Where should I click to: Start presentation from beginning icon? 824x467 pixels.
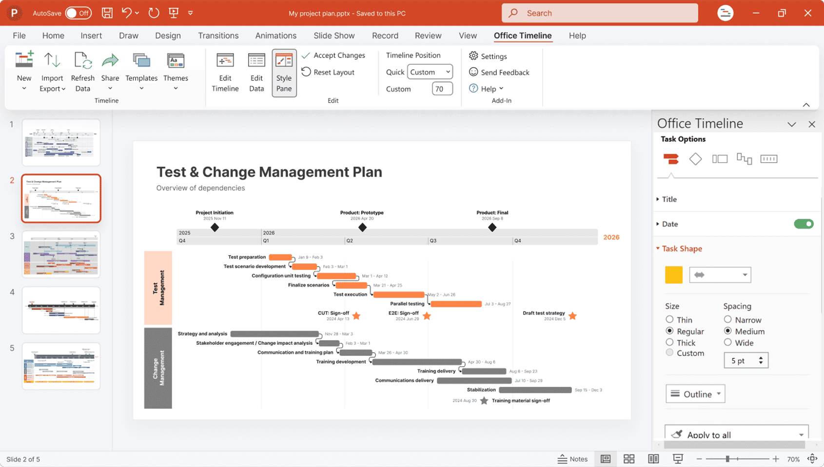(174, 13)
